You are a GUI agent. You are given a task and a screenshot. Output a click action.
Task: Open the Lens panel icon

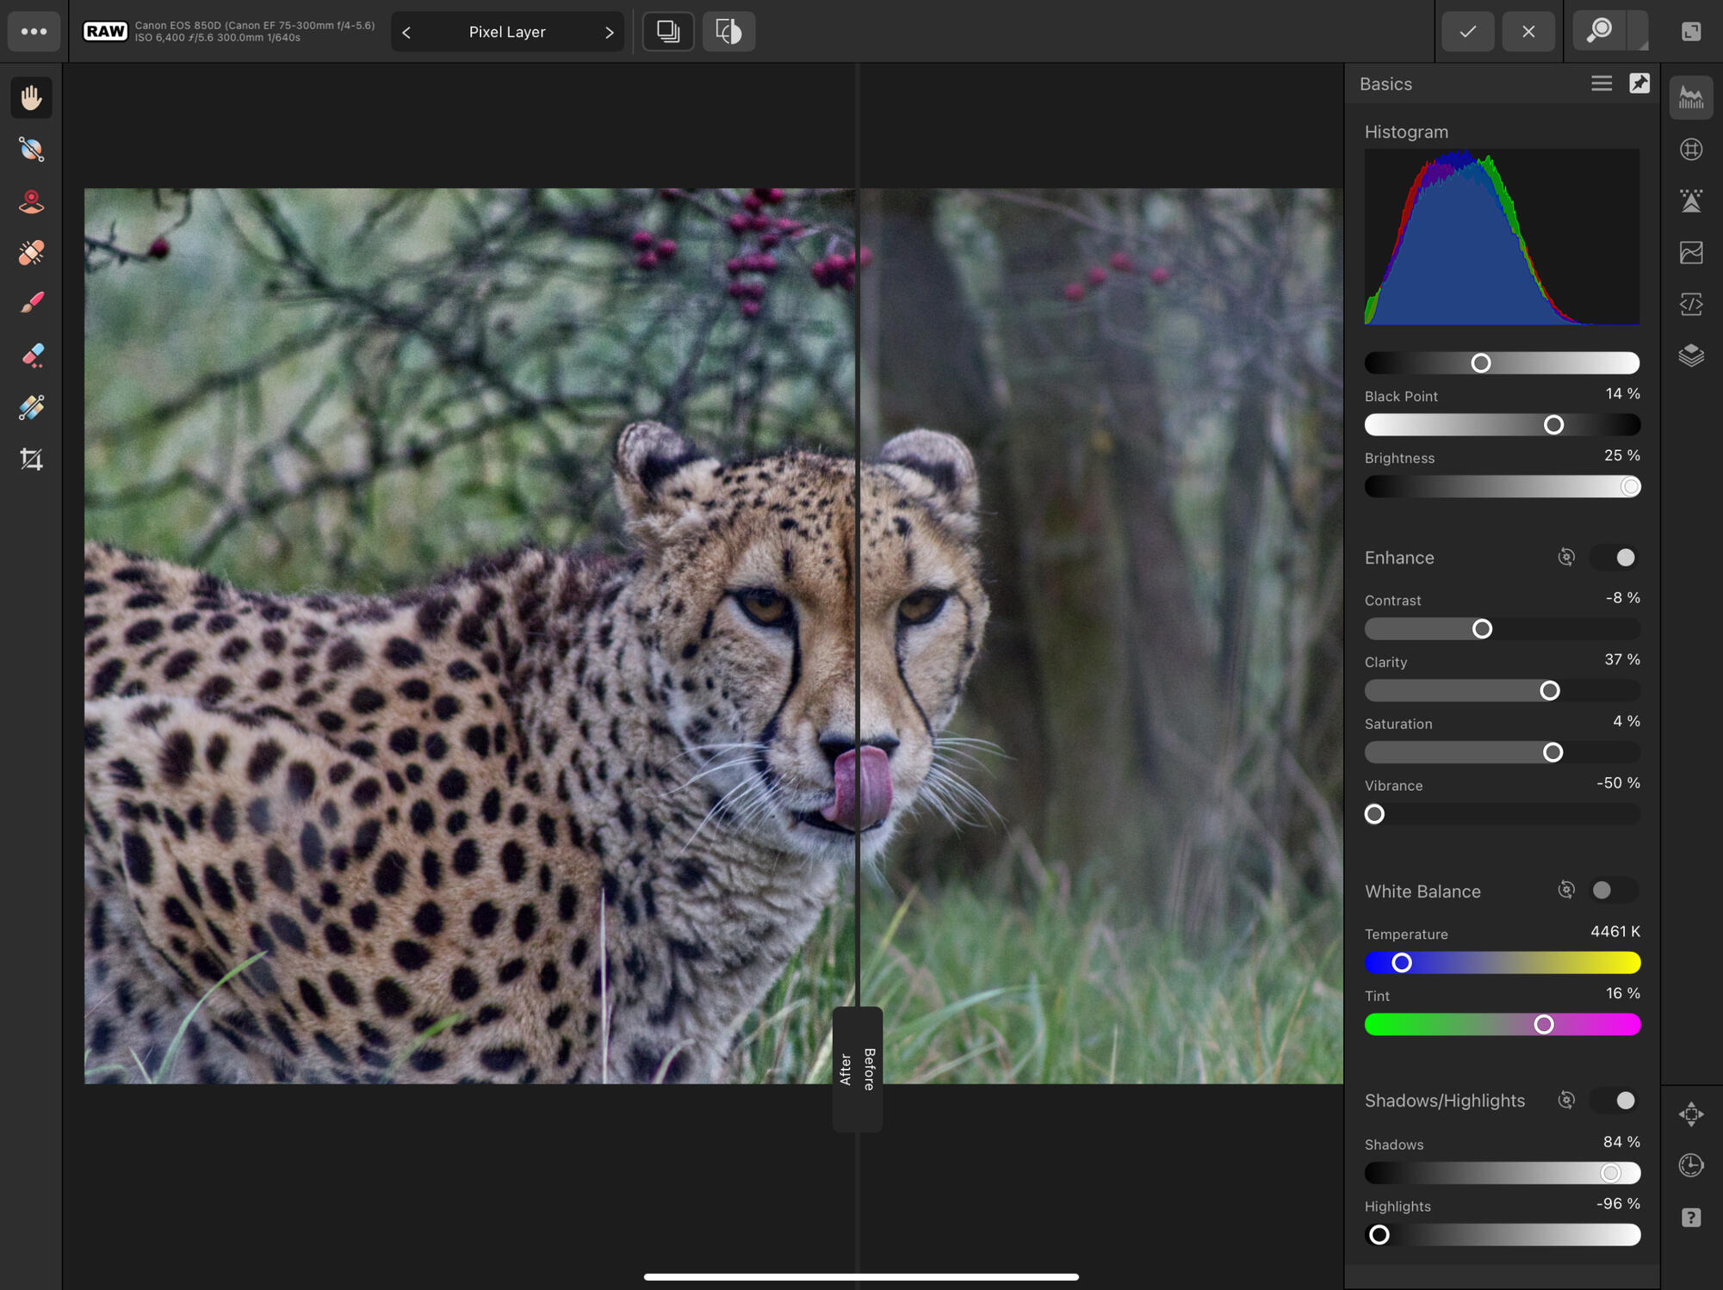[1691, 150]
